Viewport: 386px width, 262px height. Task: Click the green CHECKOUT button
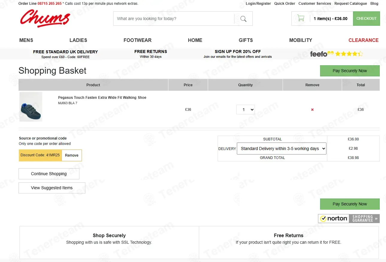pos(367,19)
